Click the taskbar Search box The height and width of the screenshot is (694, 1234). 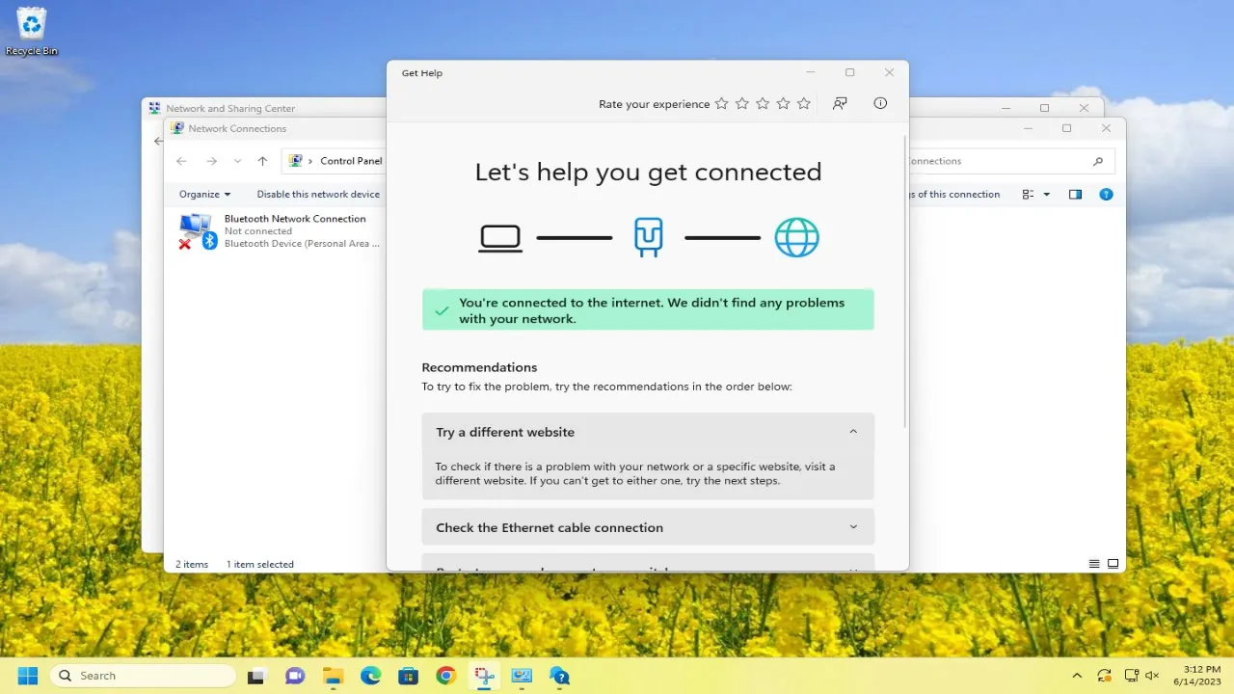pyautogui.click(x=143, y=676)
